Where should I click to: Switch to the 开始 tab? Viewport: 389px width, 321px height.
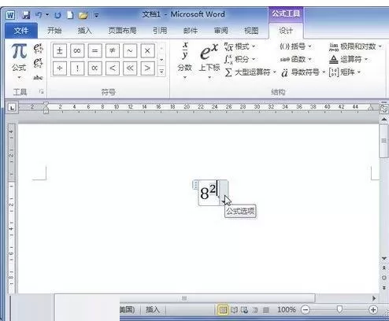[54, 31]
